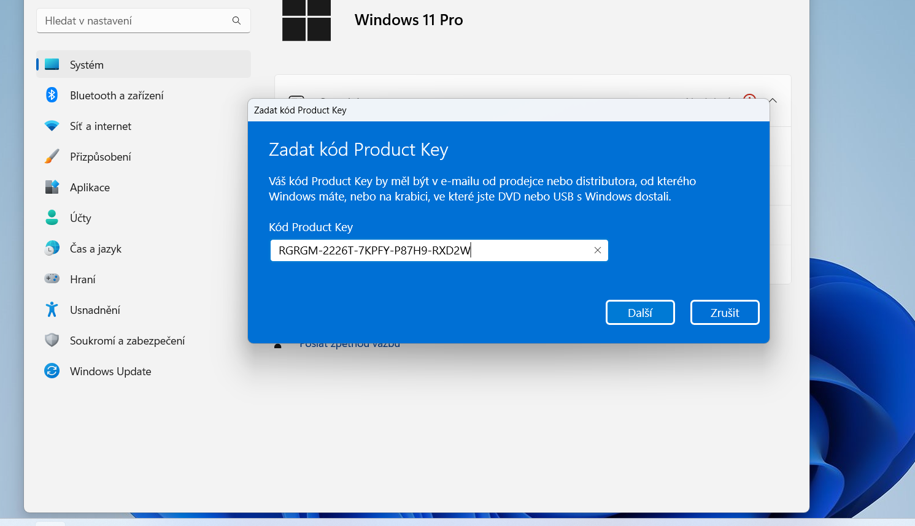This screenshot has width=915, height=526.
Task: Focus the Hledat v nastavení search box
Action: (x=144, y=21)
